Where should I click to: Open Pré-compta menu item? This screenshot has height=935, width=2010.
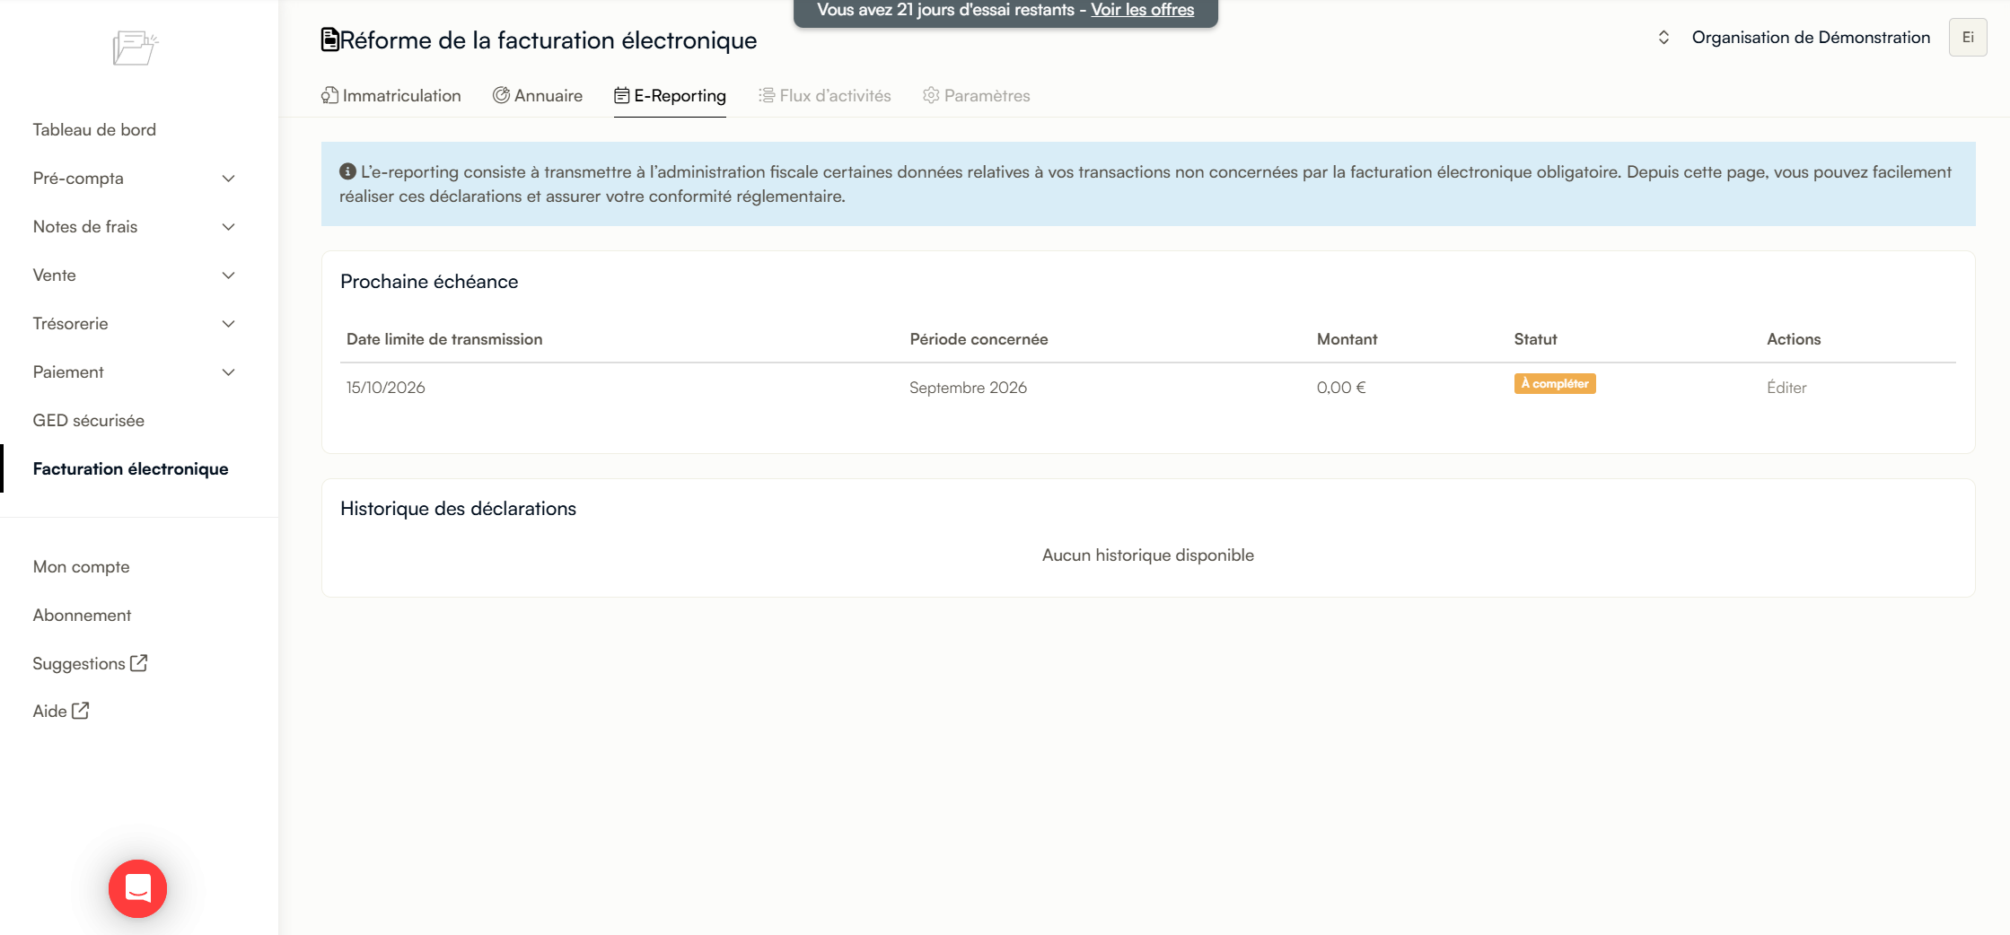point(78,178)
